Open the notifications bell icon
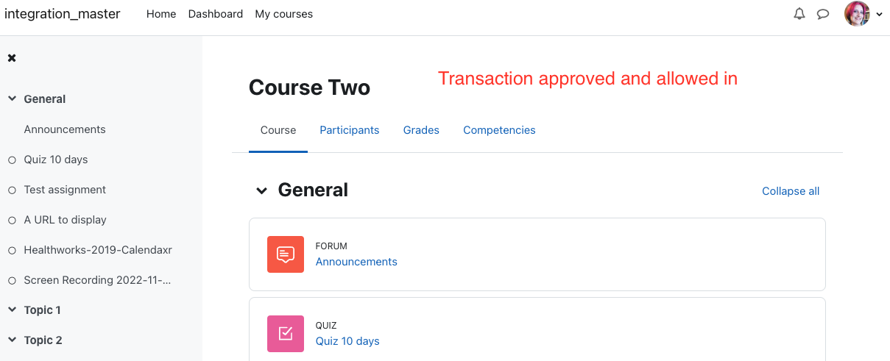 tap(799, 14)
